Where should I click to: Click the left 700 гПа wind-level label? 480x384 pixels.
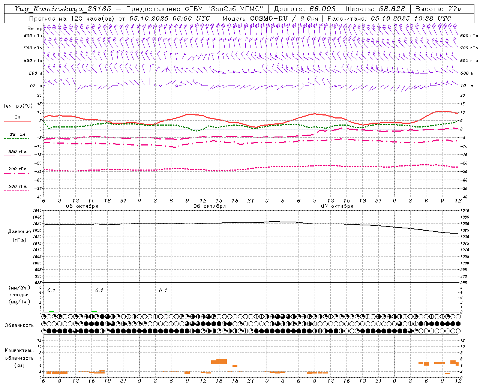coord(33,48)
